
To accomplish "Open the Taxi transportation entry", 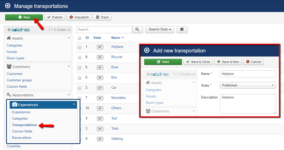I will [114, 118].
